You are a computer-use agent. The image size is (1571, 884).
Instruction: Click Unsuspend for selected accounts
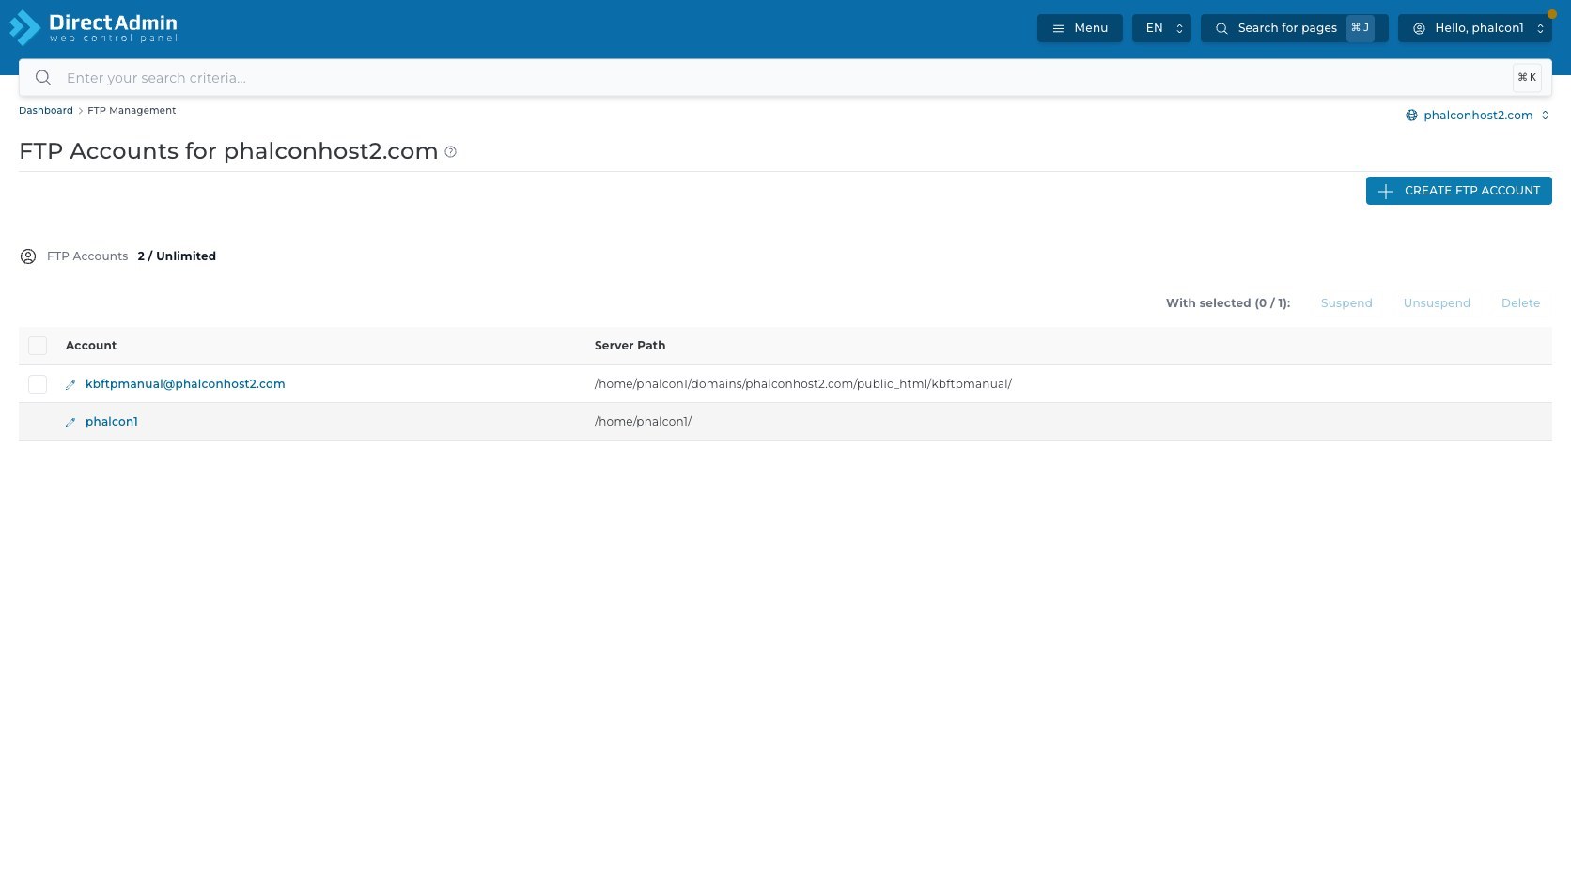1437,303
